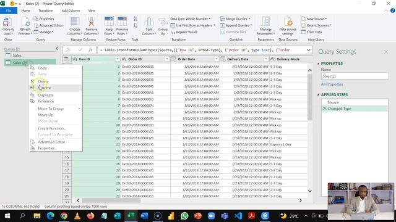Click the Remove Rows icon
This screenshot has height=222, width=396.
tap(122, 22)
